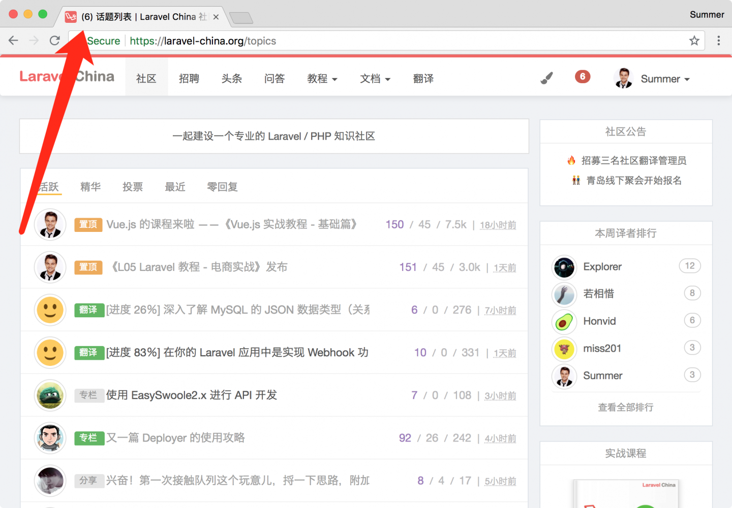Viewport: 732px width, 508px height.
Task: Click the 若相惜 avatar in the translator ranking
Action: coord(564,294)
